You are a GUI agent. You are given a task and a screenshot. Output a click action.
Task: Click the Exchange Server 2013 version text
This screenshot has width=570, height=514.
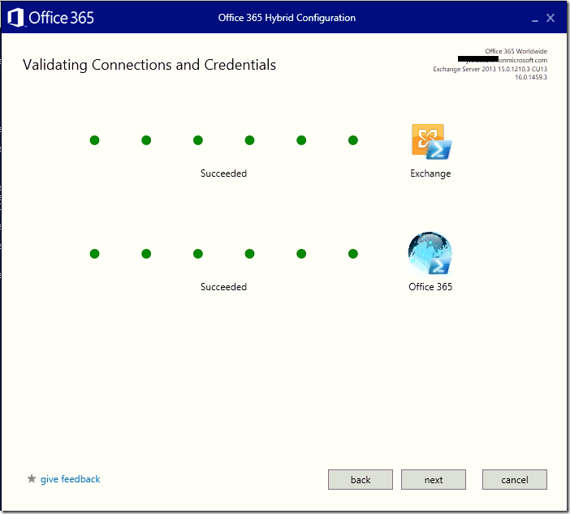coord(490,69)
